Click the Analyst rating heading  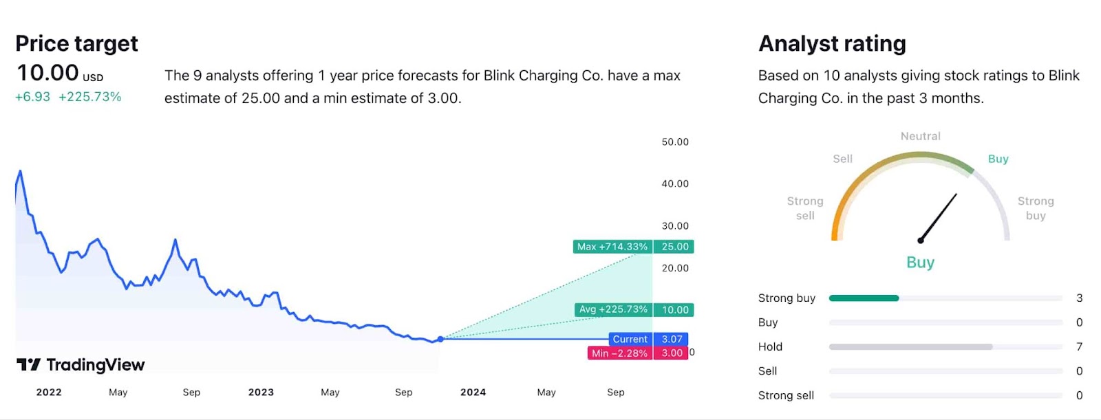pos(832,43)
